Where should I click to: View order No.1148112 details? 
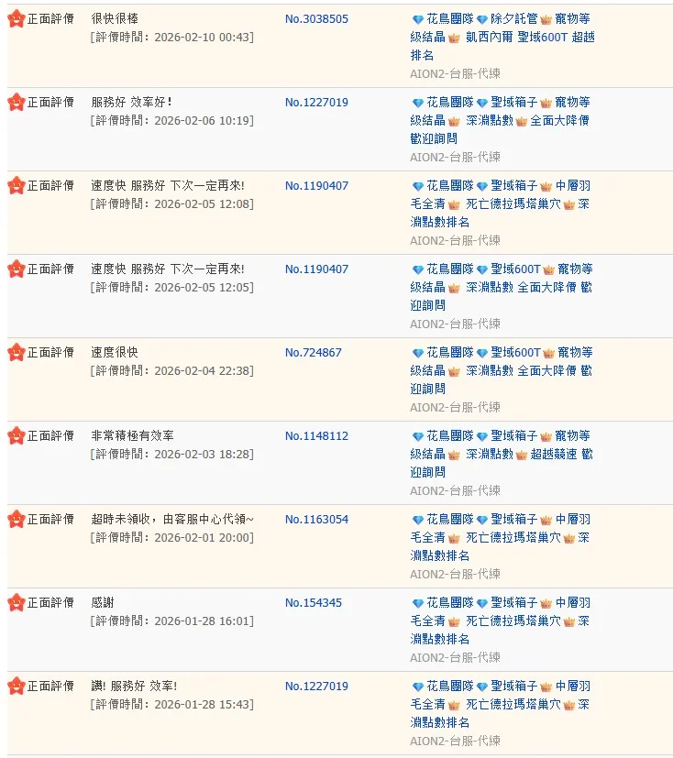[316, 435]
